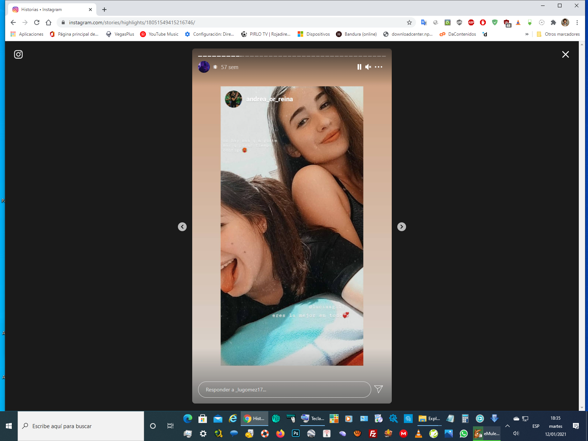Unmute the story audio
Screen dimensions: 588x441
pyautogui.click(x=368, y=67)
